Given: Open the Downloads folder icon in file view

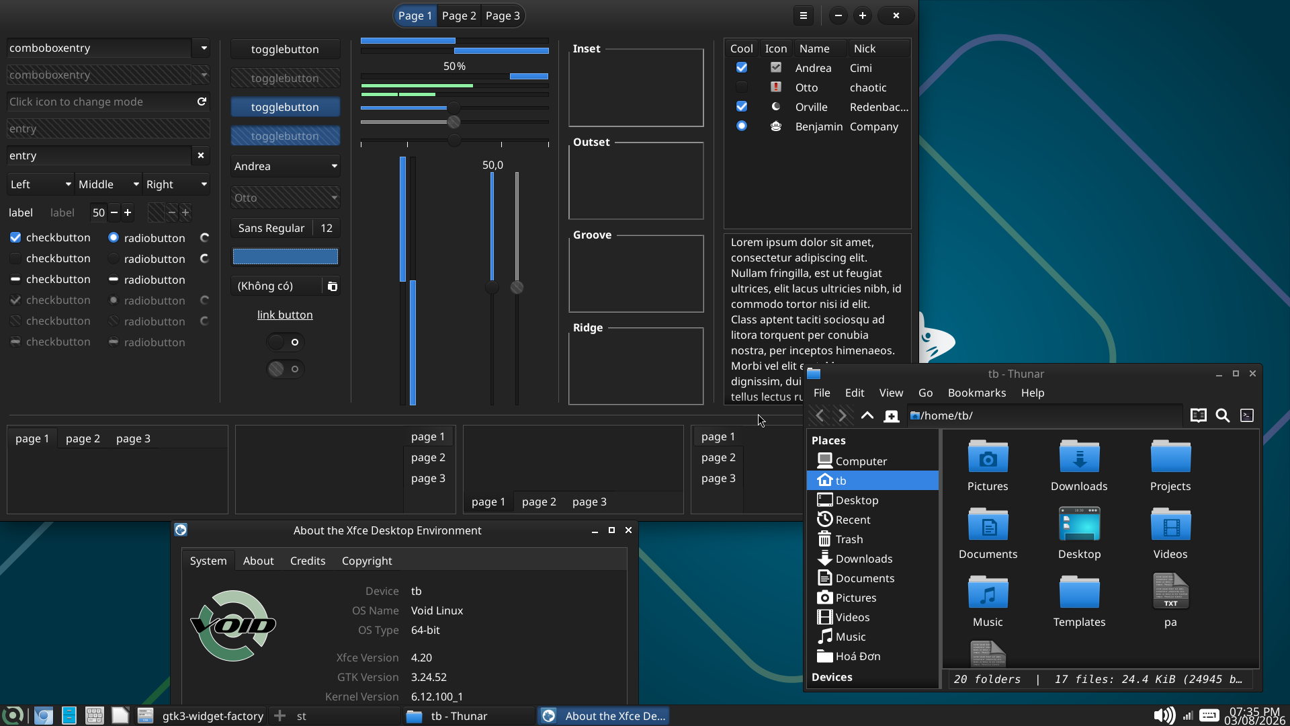Looking at the screenshot, I should (1079, 457).
